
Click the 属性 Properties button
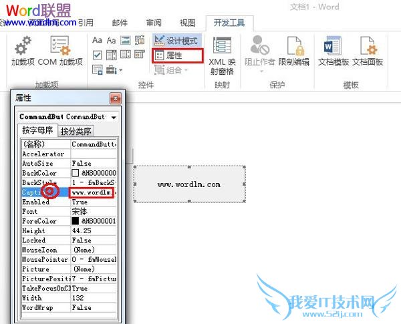(178, 55)
